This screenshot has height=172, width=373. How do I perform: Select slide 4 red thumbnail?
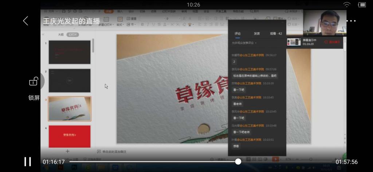click(x=70, y=136)
